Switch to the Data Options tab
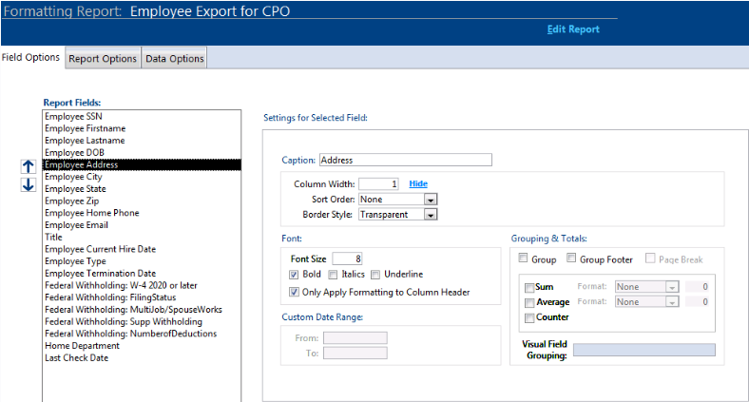Screen dimensions: 749x402 click(174, 58)
